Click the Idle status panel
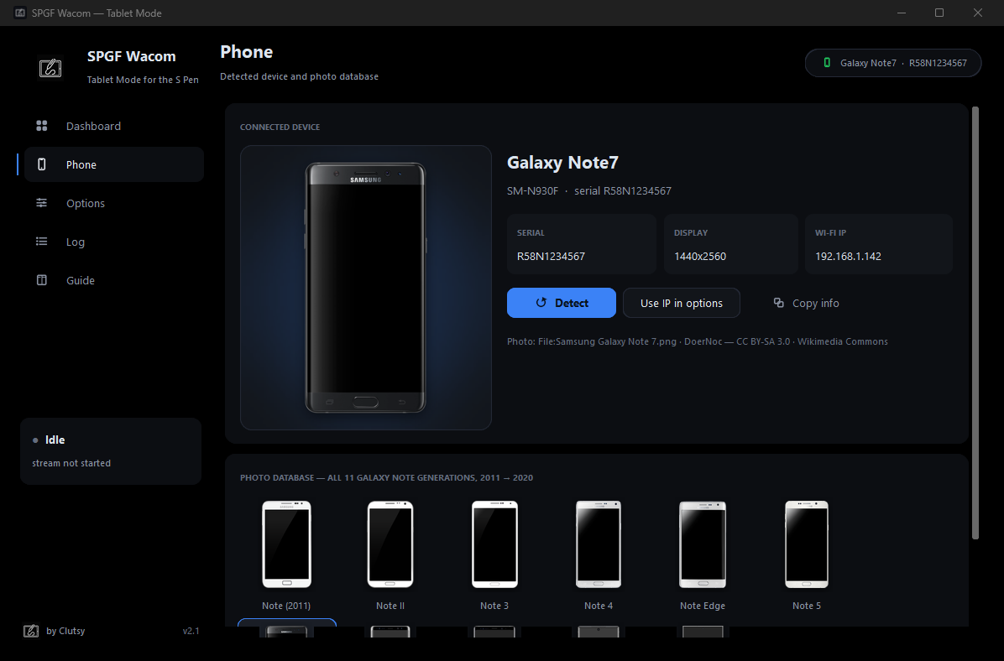 (111, 451)
